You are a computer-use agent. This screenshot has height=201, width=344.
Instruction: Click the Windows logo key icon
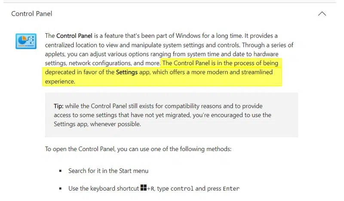click(144, 188)
